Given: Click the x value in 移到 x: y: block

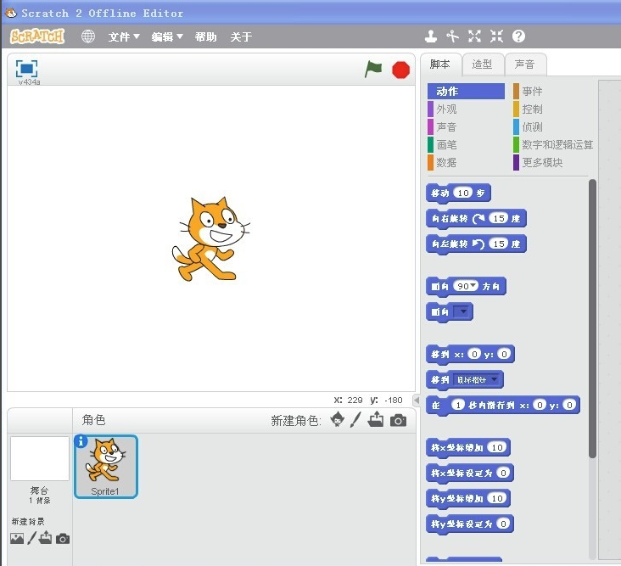Looking at the screenshot, I should (474, 353).
